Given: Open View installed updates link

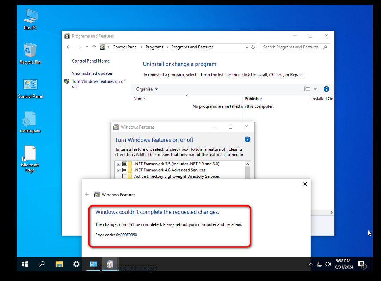Looking at the screenshot, I should click(x=92, y=73).
